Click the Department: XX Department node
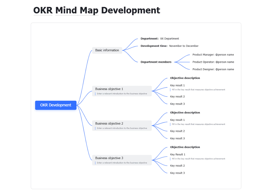 pyautogui.click(x=160, y=39)
